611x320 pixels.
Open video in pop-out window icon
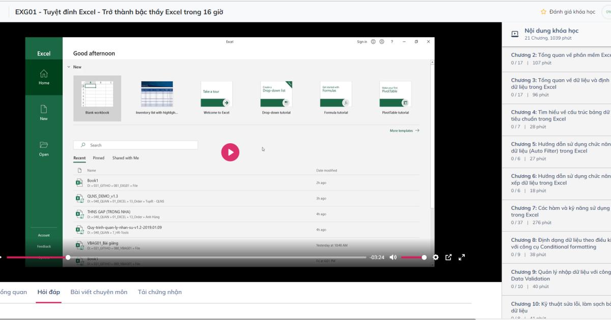pos(449,258)
